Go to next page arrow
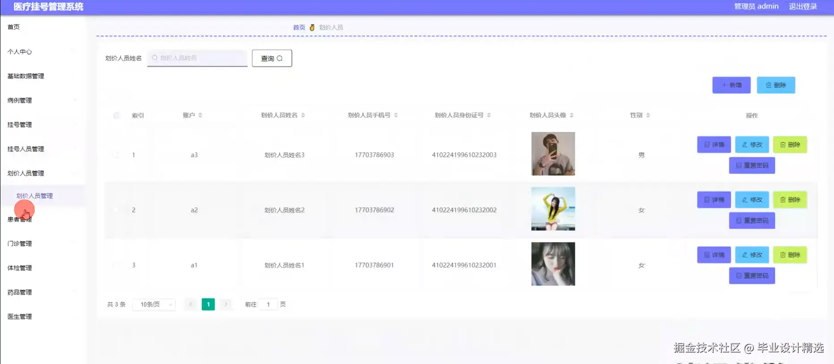Image resolution: width=834 pixels, height=364 pixels. tap(226, 304)
